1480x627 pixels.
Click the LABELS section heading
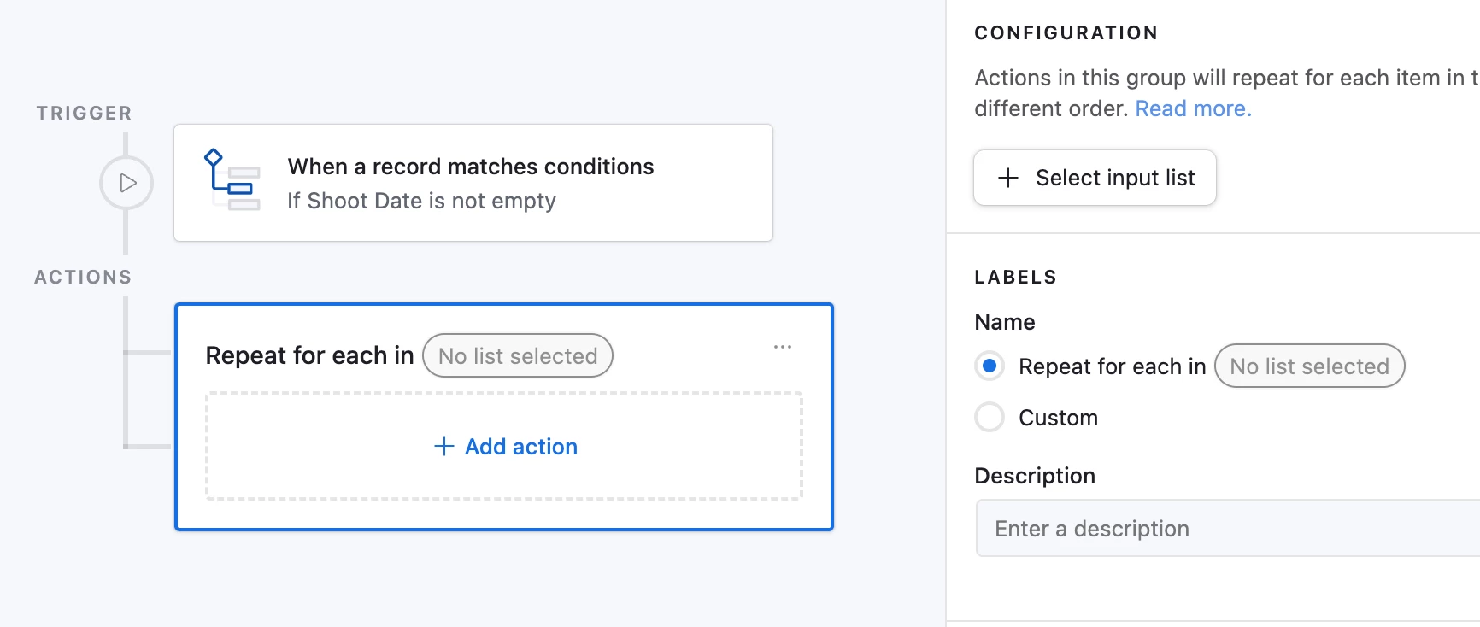(1015, 277)
